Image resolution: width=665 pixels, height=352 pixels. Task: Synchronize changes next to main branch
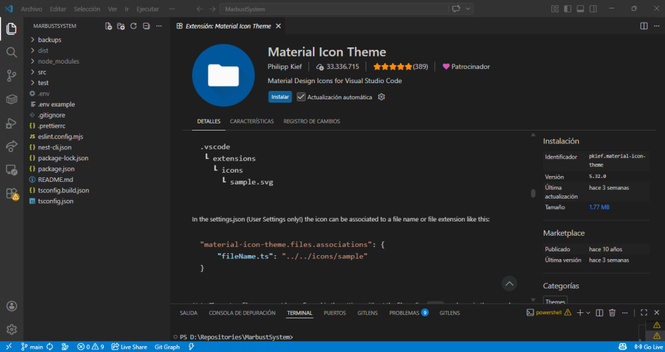tap(49, 347)
